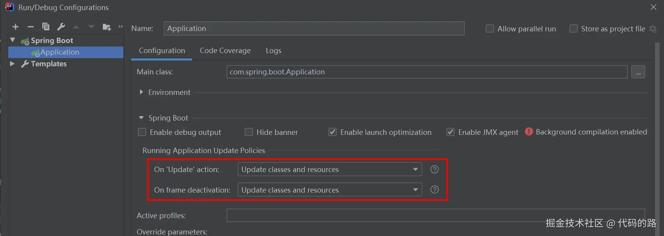Switch to the Code Coverage tab
The width and height of the screenshot is (664, 236).
point(225,51)
